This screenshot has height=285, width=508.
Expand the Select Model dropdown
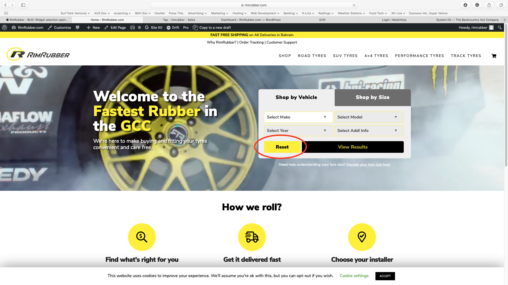click(x=369, y=117)
